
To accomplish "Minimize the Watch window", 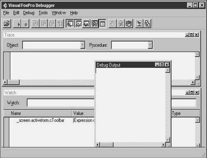I will click(x=187, y=92).
